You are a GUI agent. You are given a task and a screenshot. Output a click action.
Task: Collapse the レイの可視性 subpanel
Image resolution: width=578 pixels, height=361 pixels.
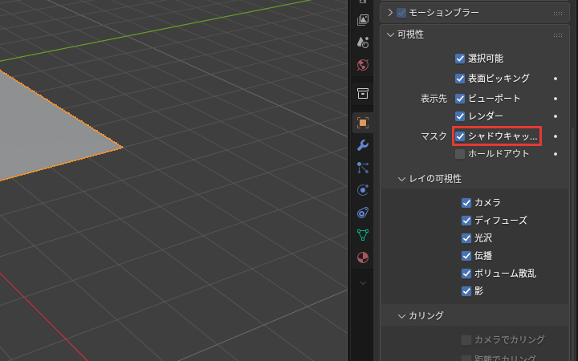[x=401, y=179]
